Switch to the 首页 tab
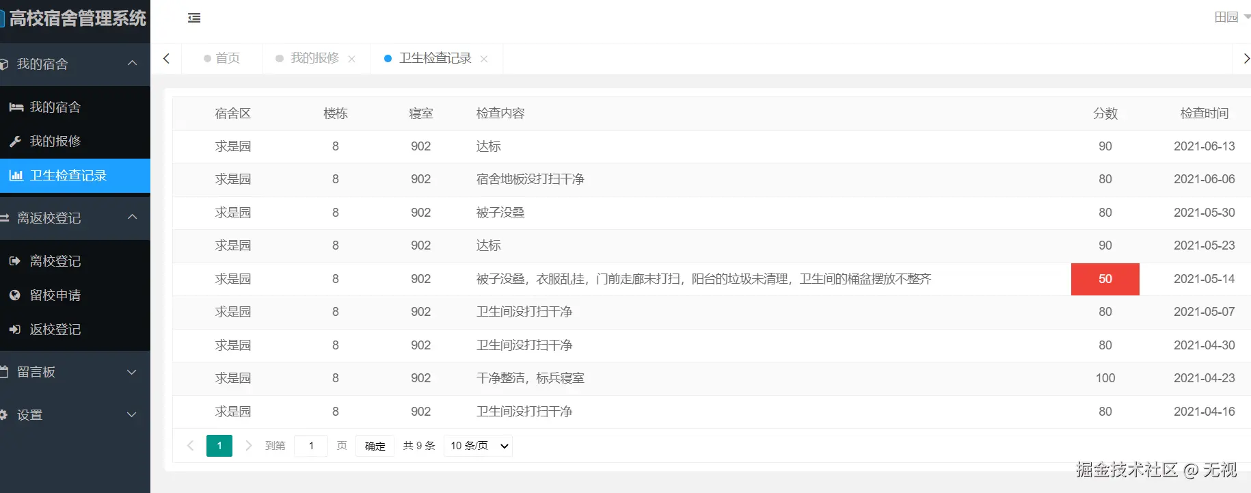The image size is (1251, 493). tap(221, 59)
